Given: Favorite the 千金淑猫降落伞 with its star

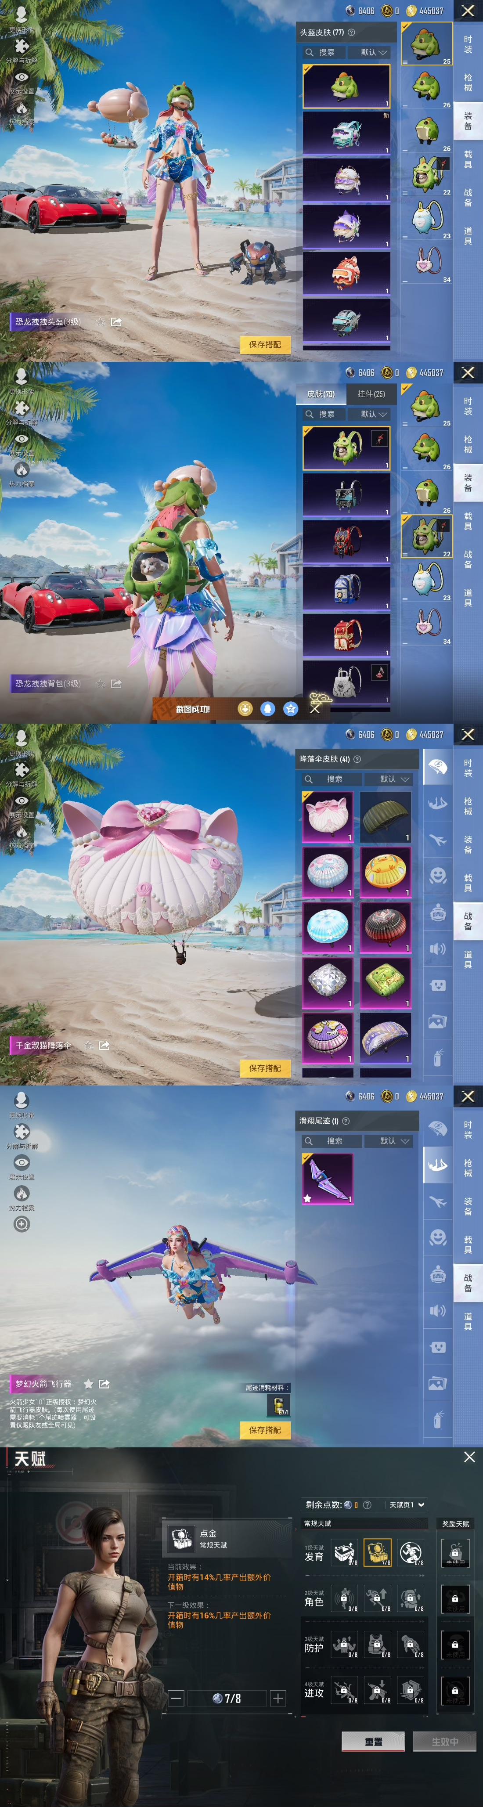Looking at the screenshot, I should [x=89, y=1045].
